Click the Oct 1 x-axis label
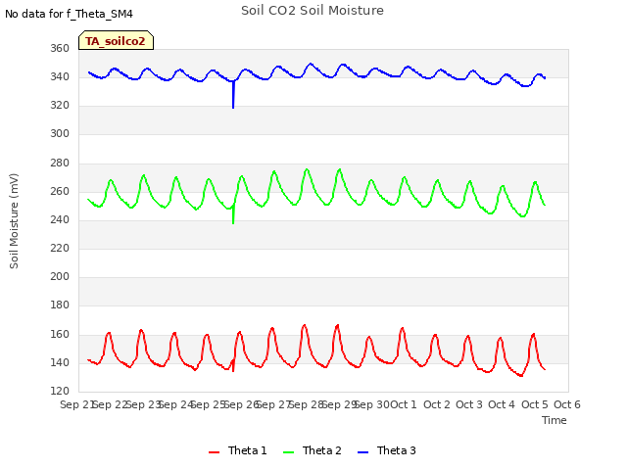Viewport: 627px width, 470px height. click(404, 404)
